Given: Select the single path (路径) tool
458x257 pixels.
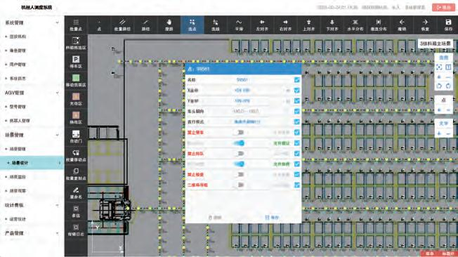Looking at the screenshot, I should coord(145,25).
